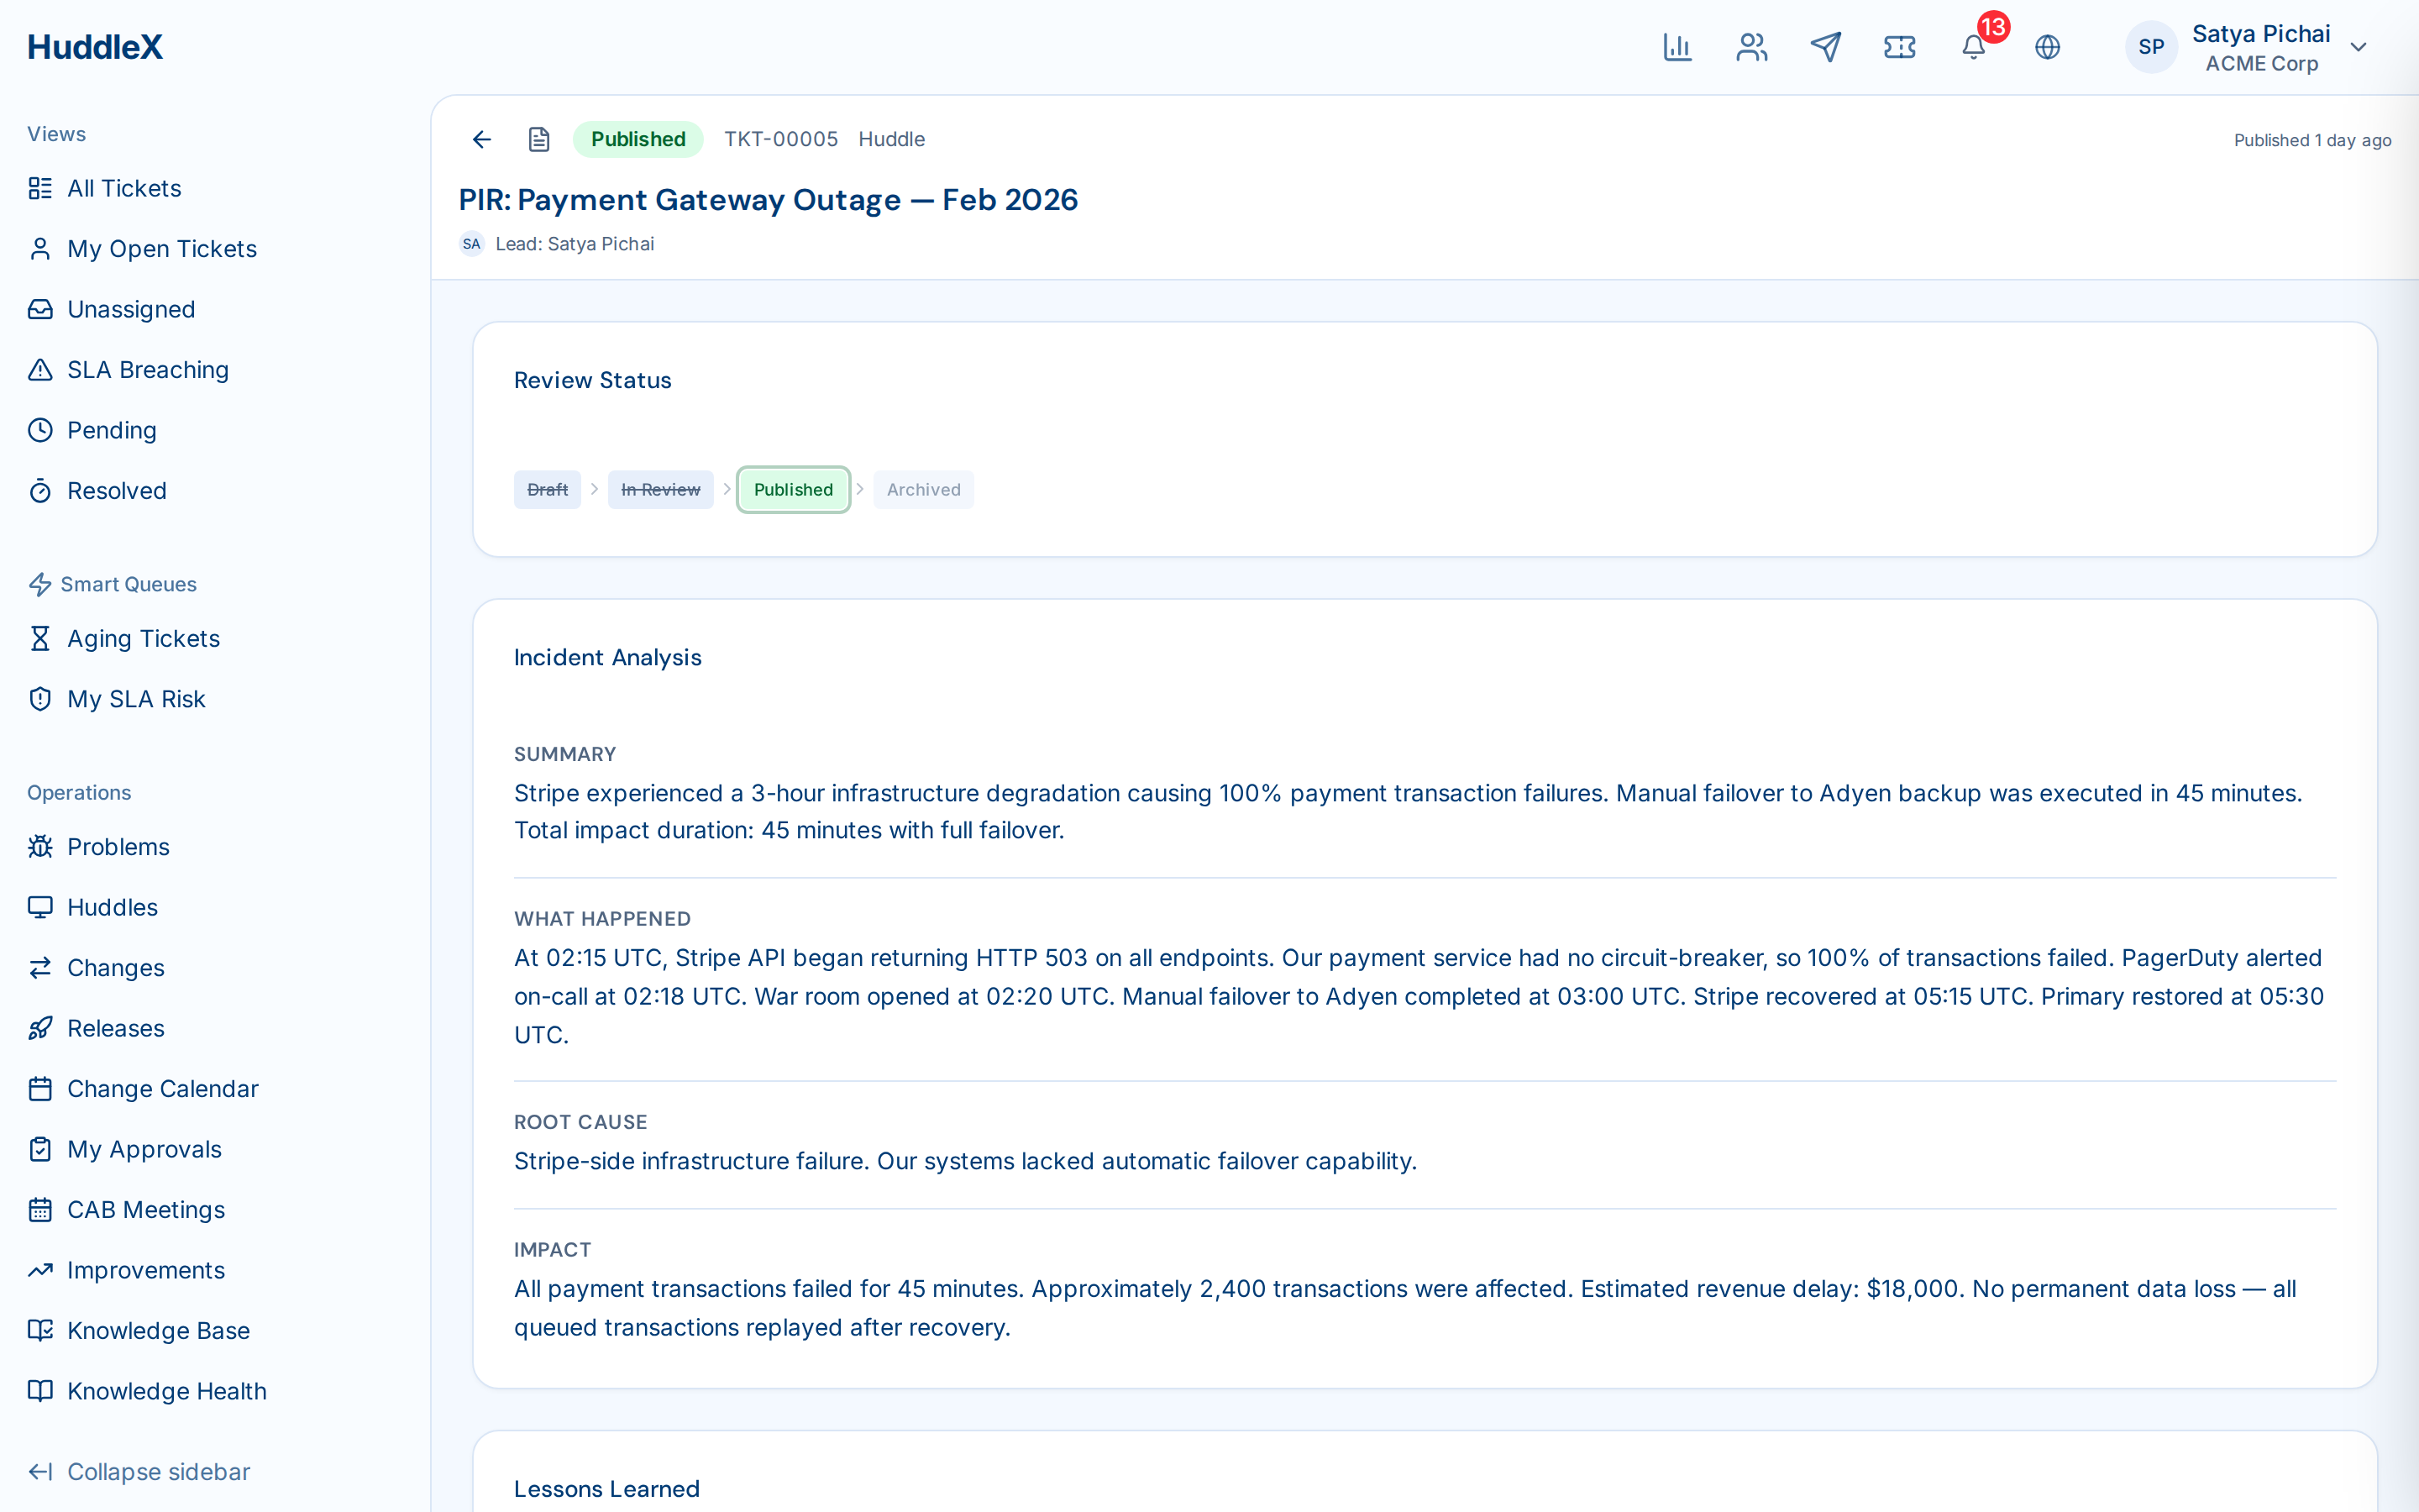Viewport: 2419px width, 1512px height.
Task: Click the IMPACT section label
Action: (553, 1250)
